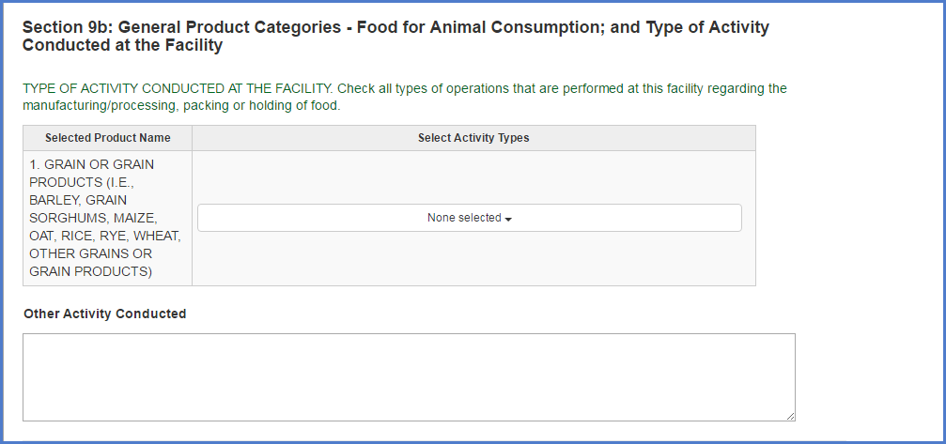Click the caret arrow beside None selected

coord(508,219)
